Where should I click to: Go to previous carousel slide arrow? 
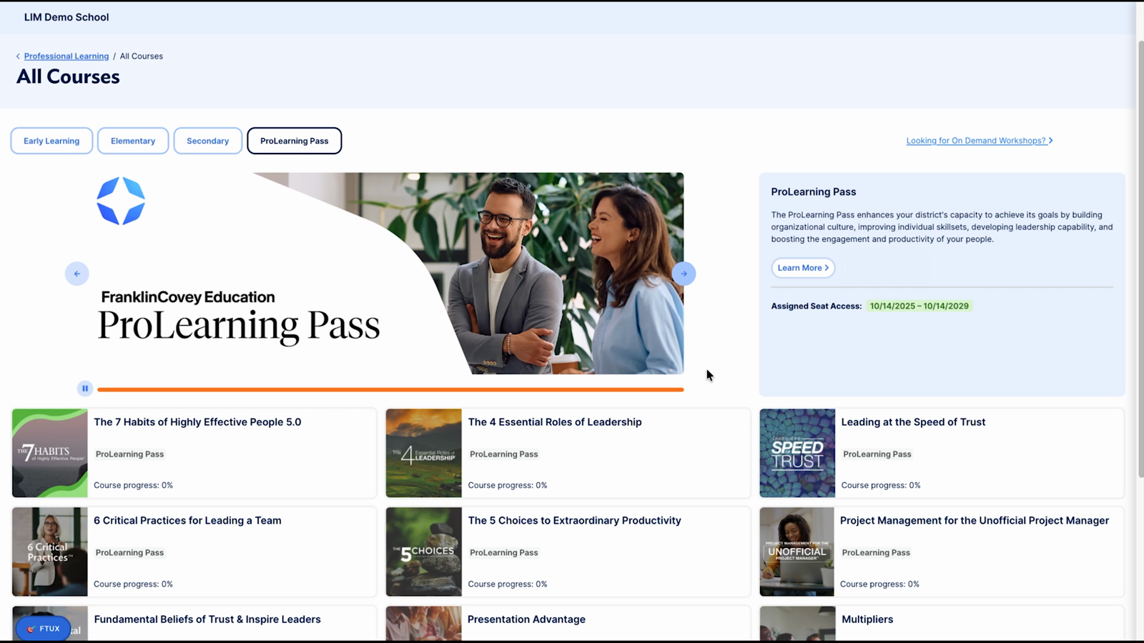click(x=77, y=274)
